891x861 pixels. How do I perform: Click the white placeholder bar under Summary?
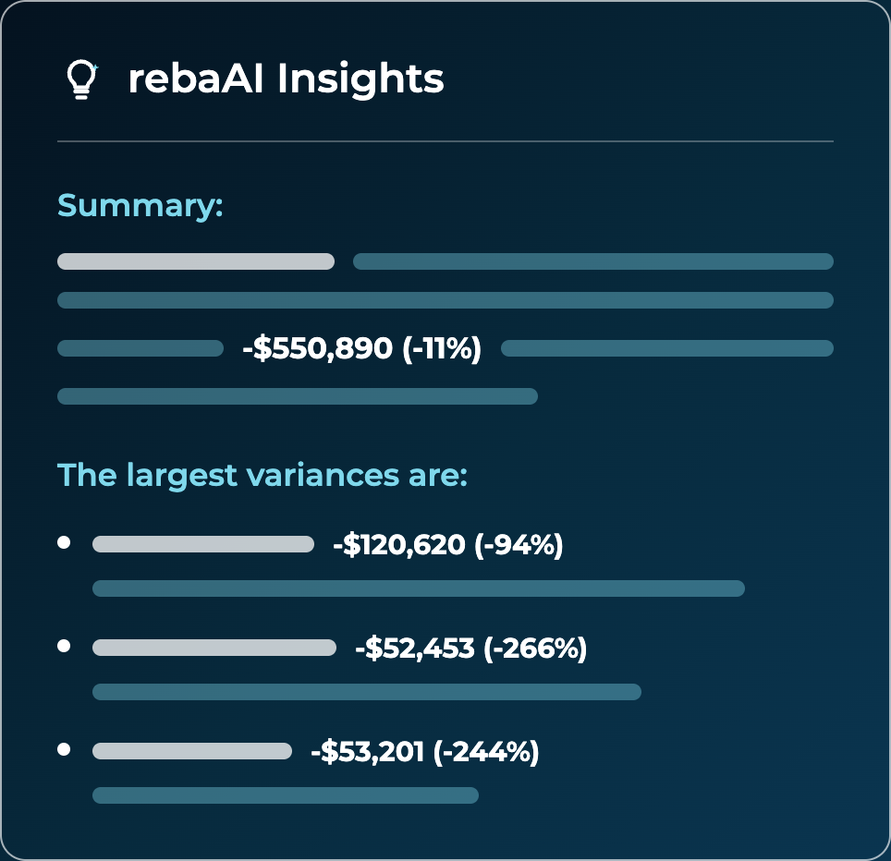(195, 261)
